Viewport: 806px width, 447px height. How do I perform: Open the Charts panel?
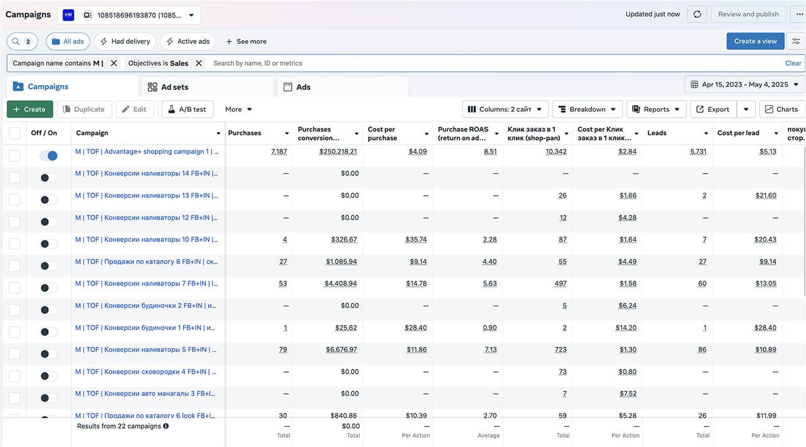pos(782,109)
